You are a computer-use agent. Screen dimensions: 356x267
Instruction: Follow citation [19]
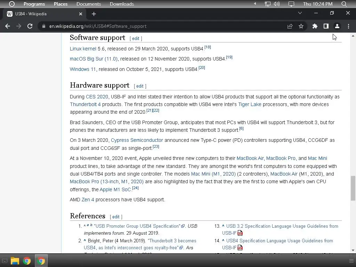[229, 57]
